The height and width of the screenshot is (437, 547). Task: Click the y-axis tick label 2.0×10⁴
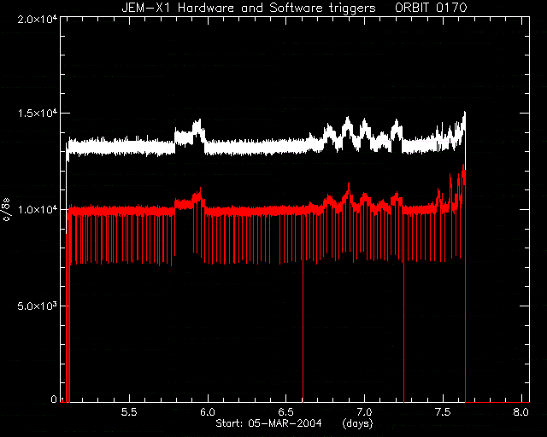coord(38,19)
